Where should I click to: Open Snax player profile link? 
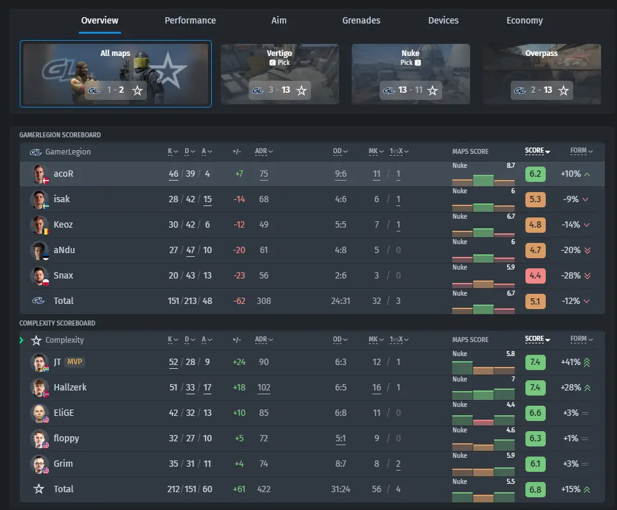[x=64, y=275]
